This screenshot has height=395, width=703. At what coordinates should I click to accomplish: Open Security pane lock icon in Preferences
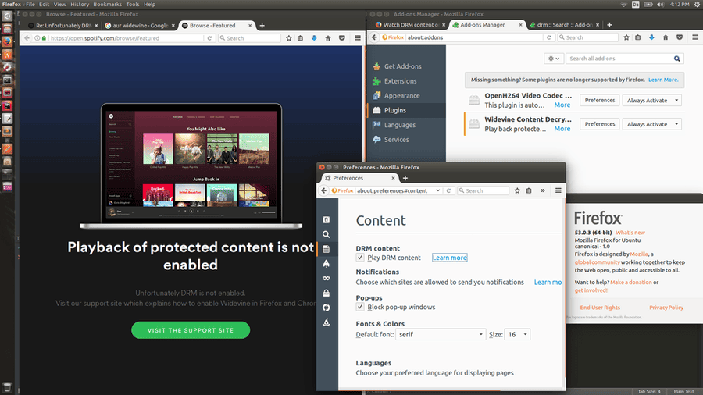pyautogui.click(x=327, y=293)
